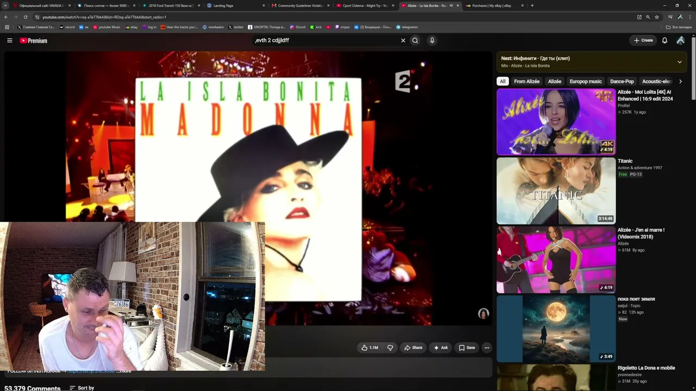This screenshot has height=391, width=696.
Task: Go to YouTube Premium home logo
Action: 34,41
